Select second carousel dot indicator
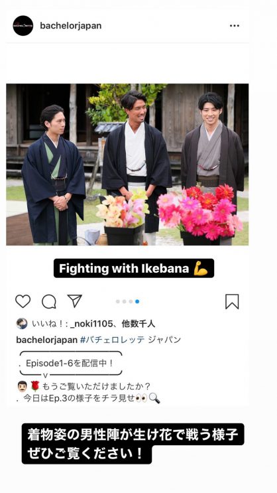The image size is (277, 493). pyautogui.click(x=125, y=301)
